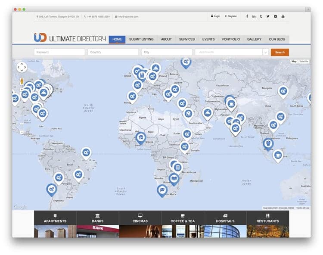Click the food dome marker above Poland
Image resolution: width=323 pixels, height=255 pixels.
156,68
